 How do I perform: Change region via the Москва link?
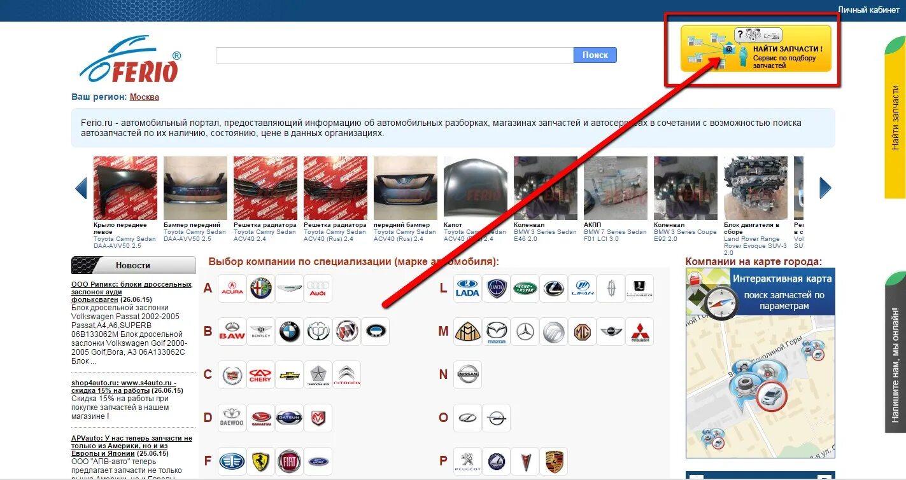click(145, 97)
